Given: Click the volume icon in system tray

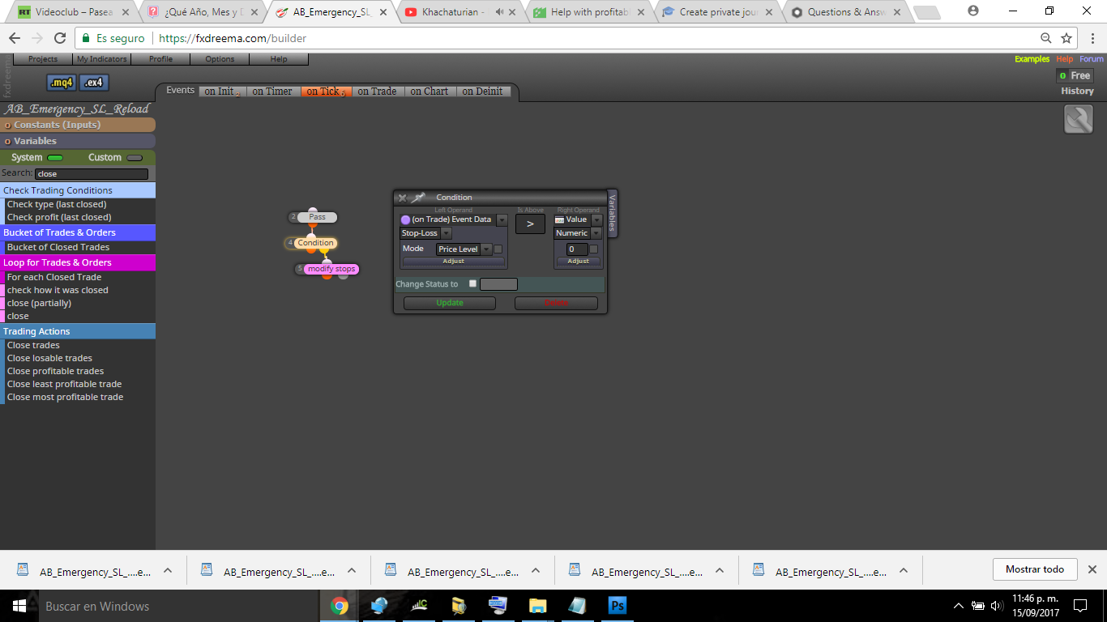Looking at the screenshot, I should tap(996, 606).
